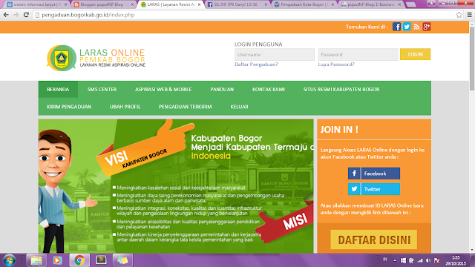Close the 'sistem informasi lanjut' tab

click(x=65, y=4)
